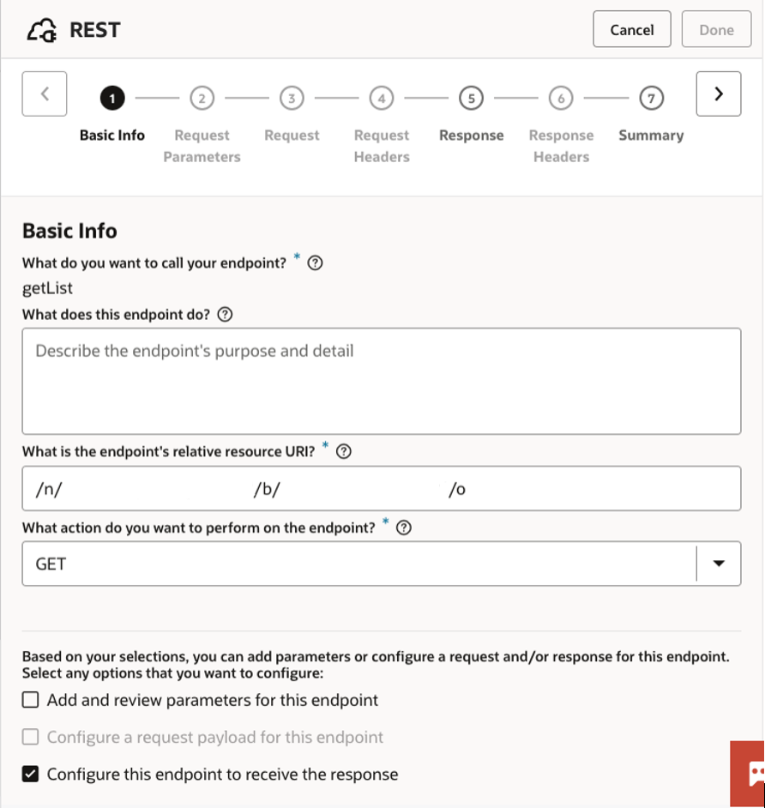The height and width of the screenshot is (808, 765).
Task: Click the relative resource URI field
Action: [381, 489]
